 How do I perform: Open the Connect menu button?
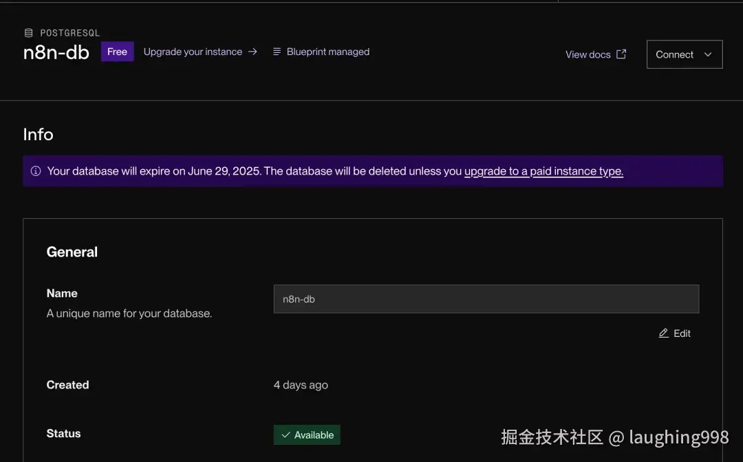pos(685,54)
